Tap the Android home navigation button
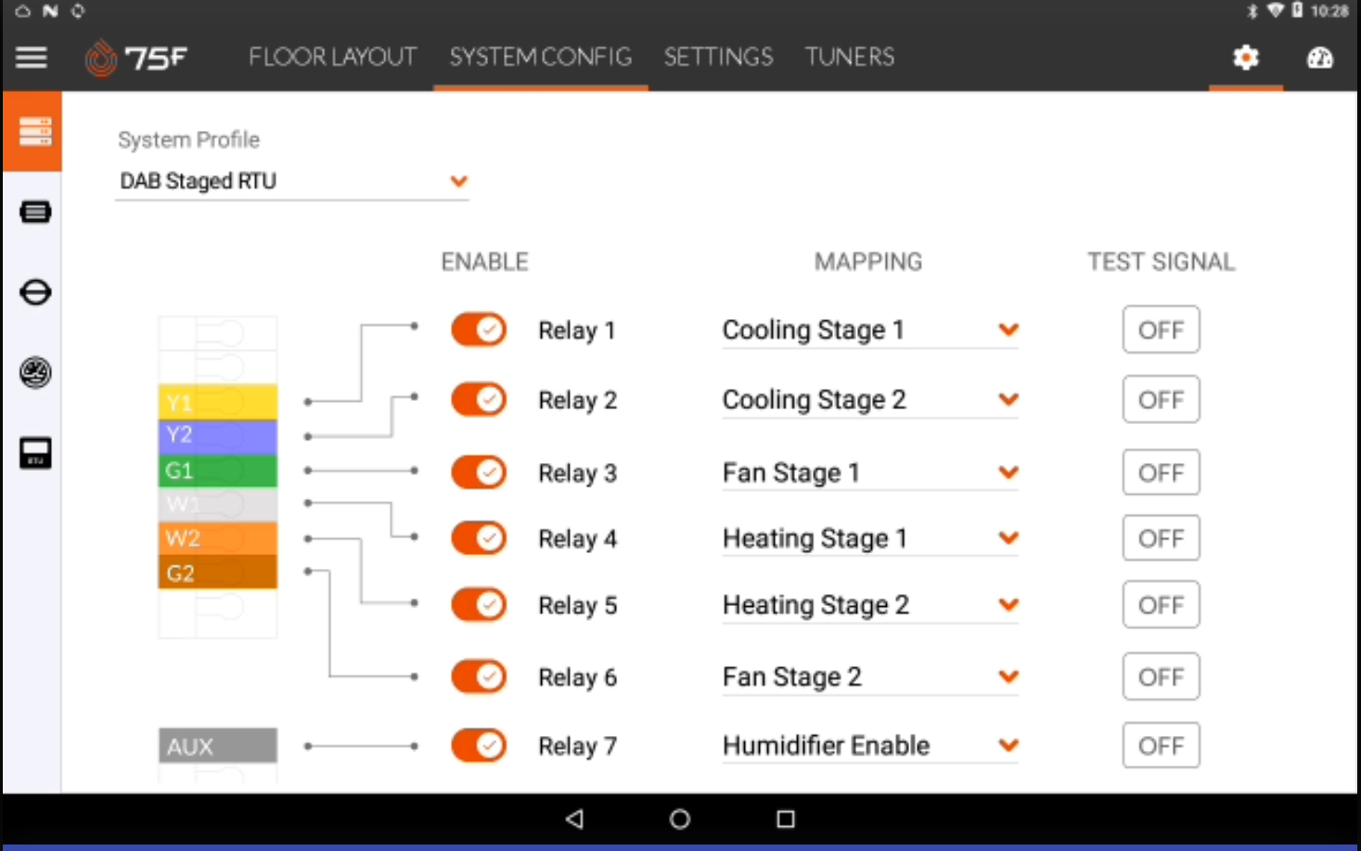1361x851 pixels. click(680, 819)
